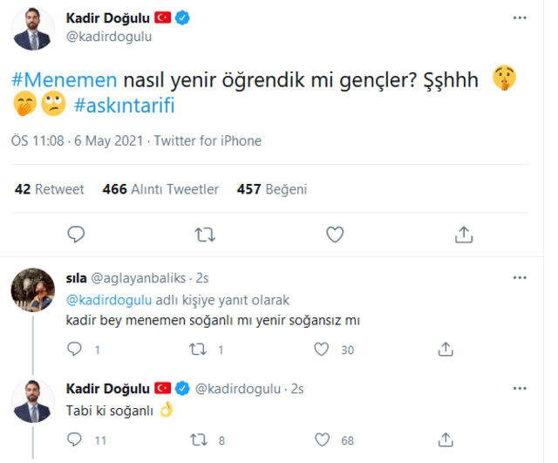Open more options on main tweet
This screenshot has width=558, height=463.
520,17
